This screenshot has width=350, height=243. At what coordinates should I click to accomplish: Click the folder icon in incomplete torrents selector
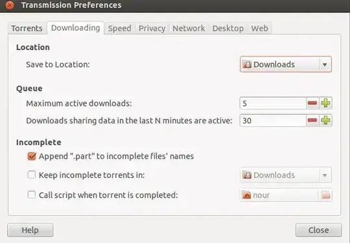tap(247, 175)
